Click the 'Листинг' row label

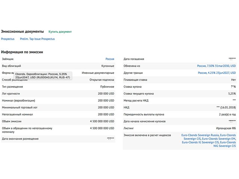[128, 128]
